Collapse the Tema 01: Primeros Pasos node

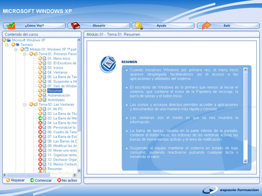[25, 54]
